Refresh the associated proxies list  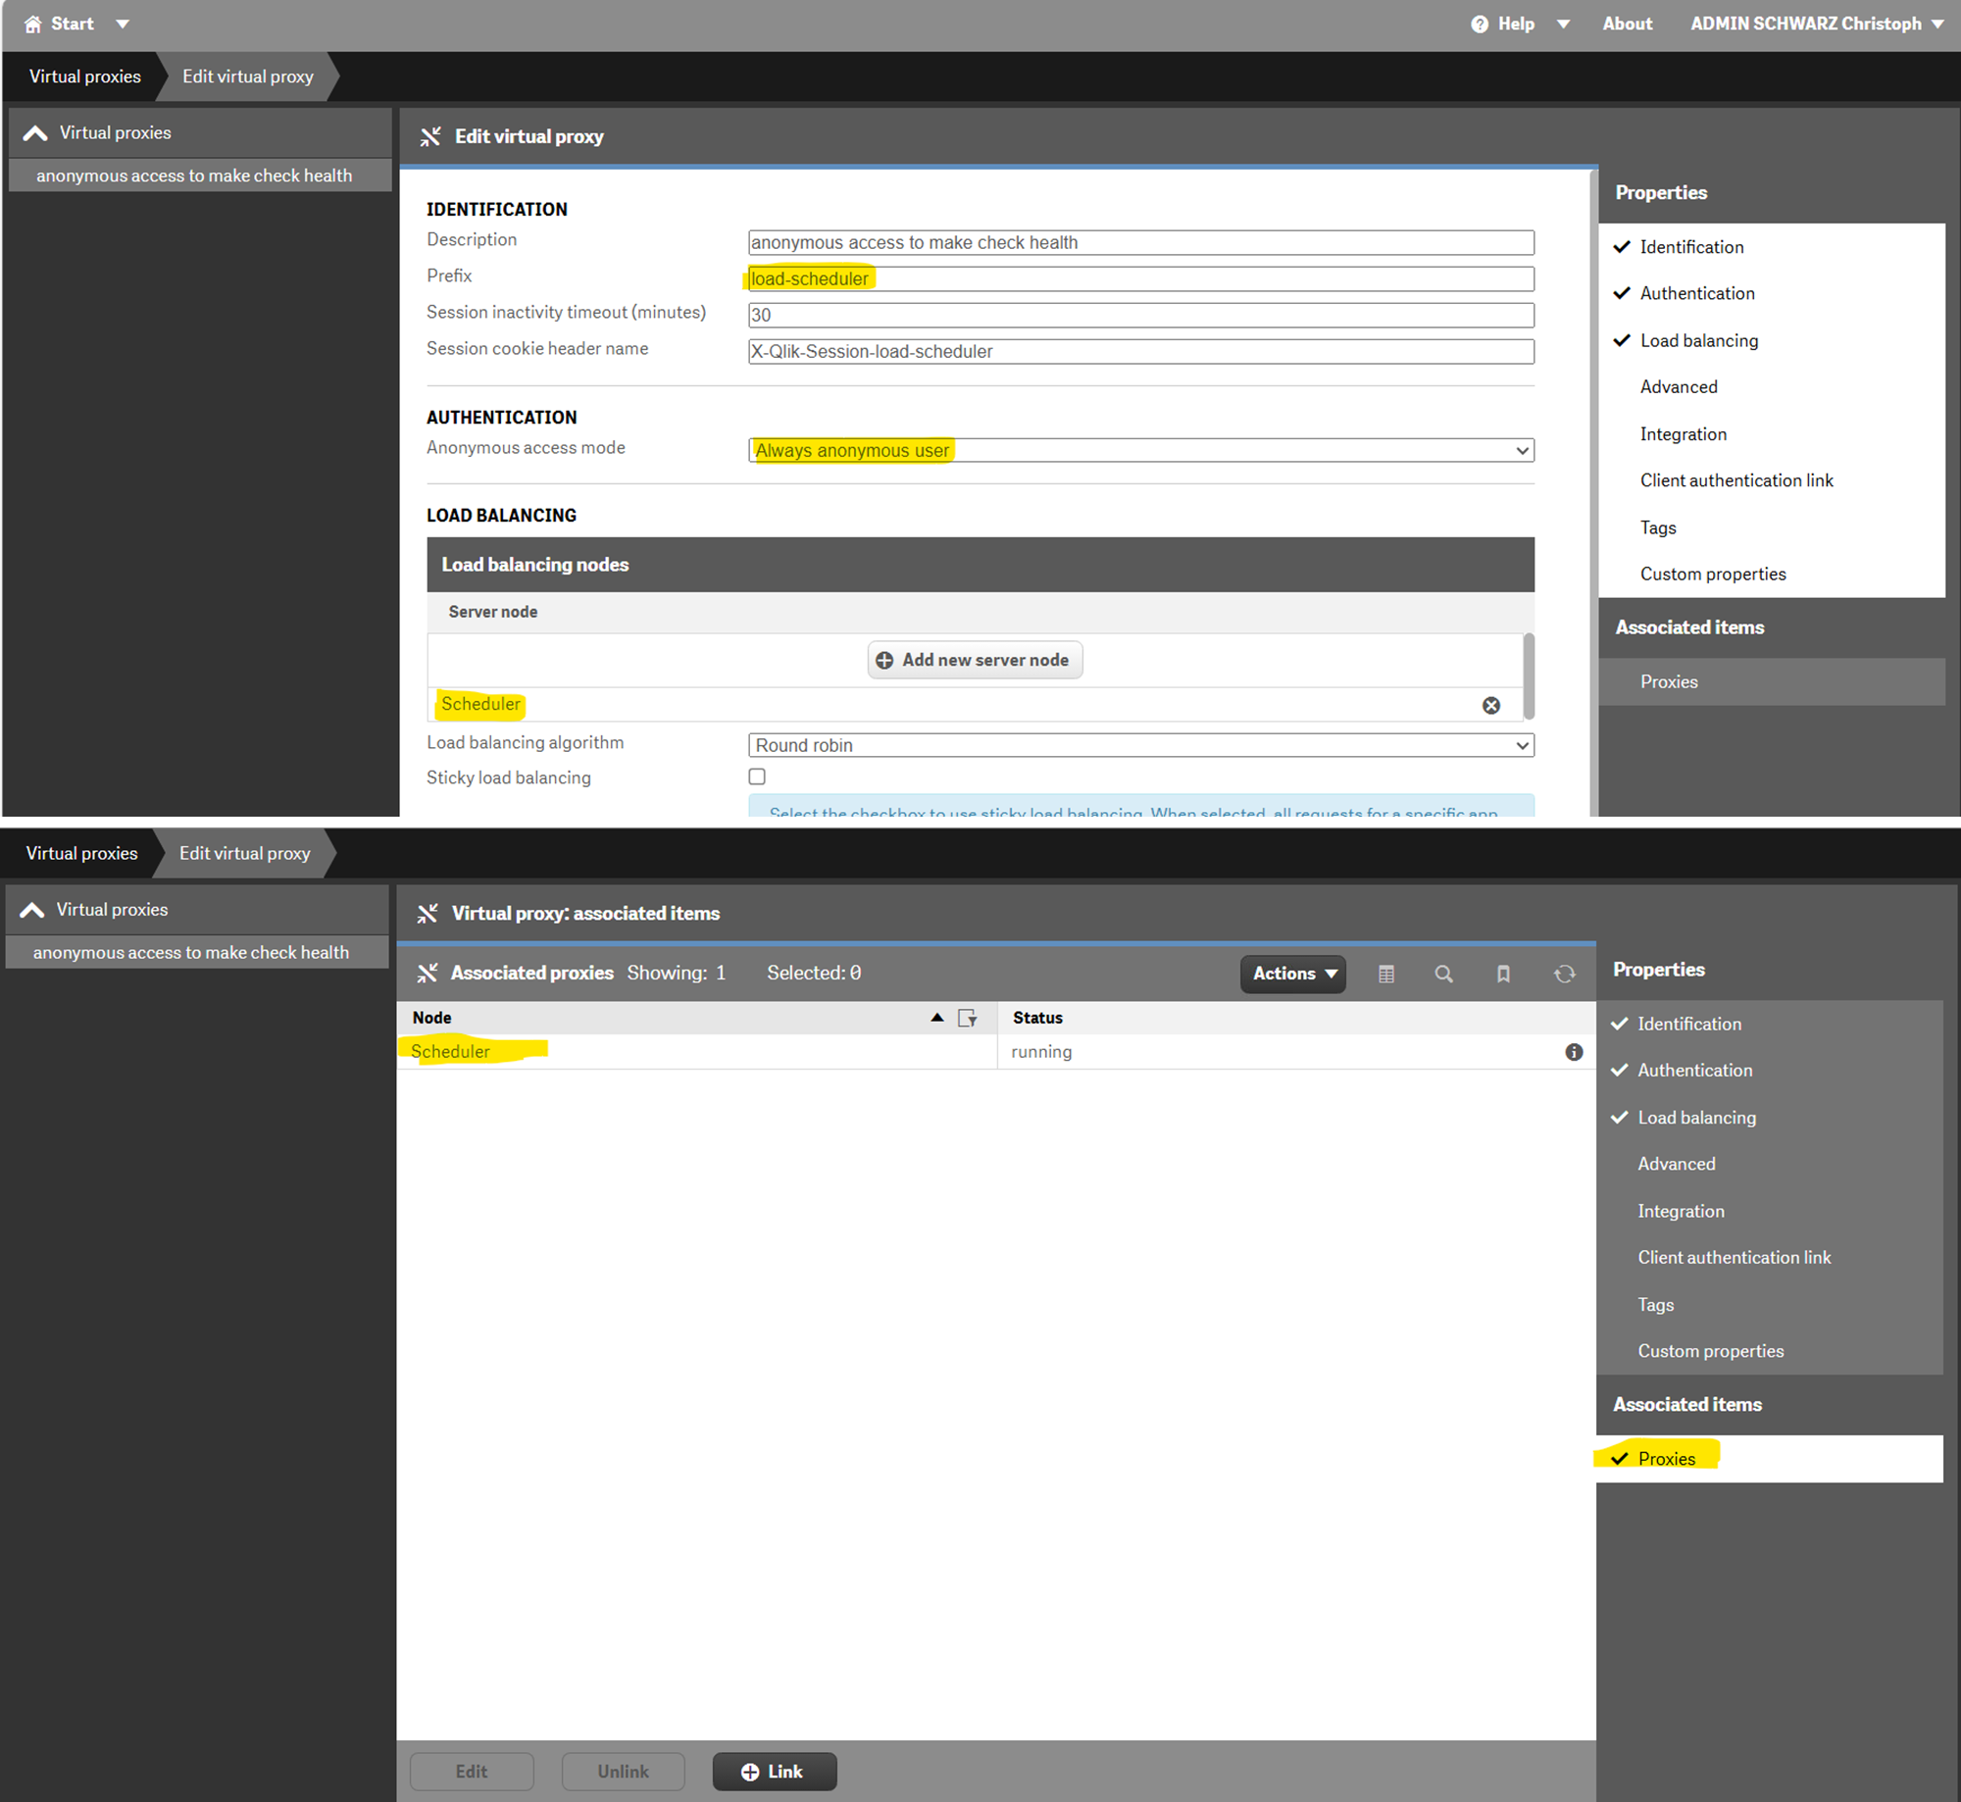1565,974
